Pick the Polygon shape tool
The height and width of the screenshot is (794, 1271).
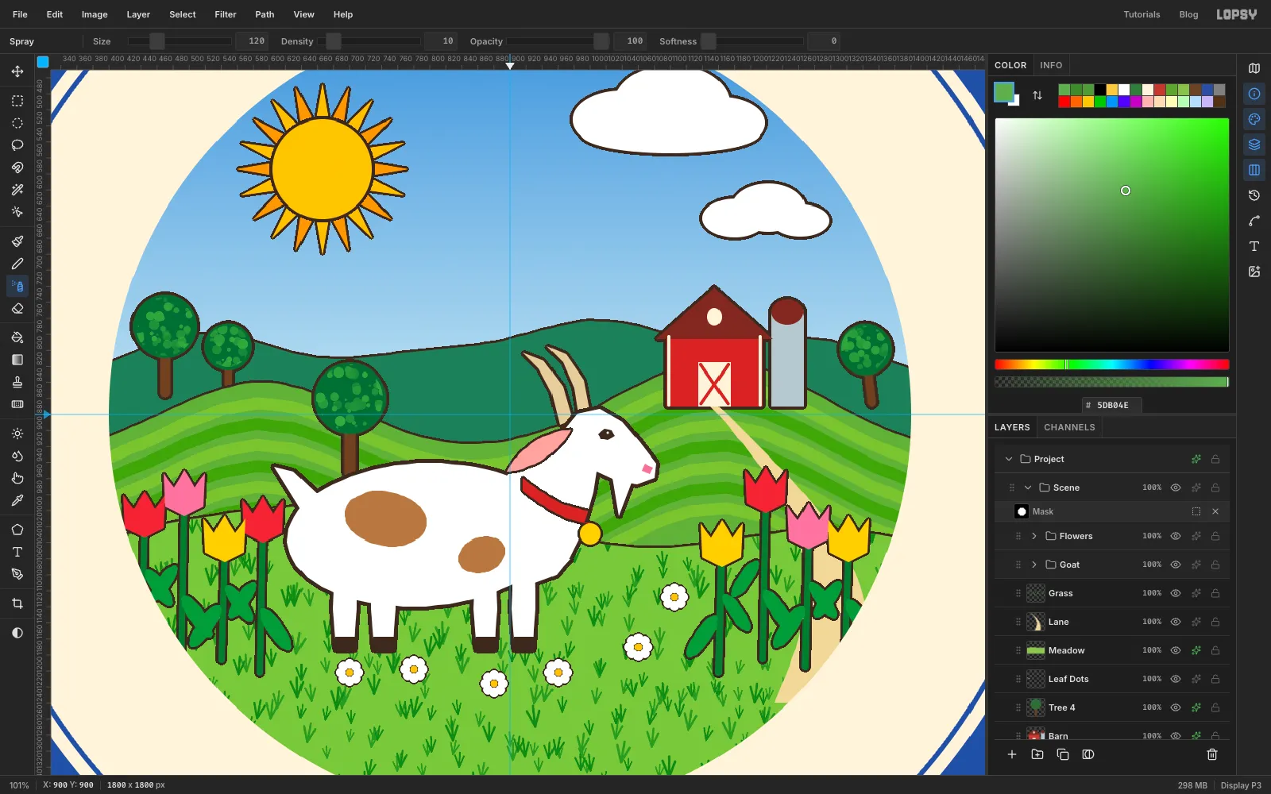[17, 530]
